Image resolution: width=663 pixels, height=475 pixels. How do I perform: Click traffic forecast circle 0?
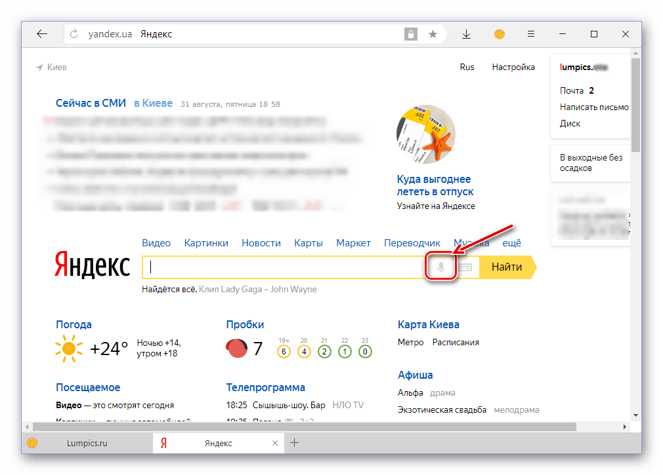(x=365, y=351)
